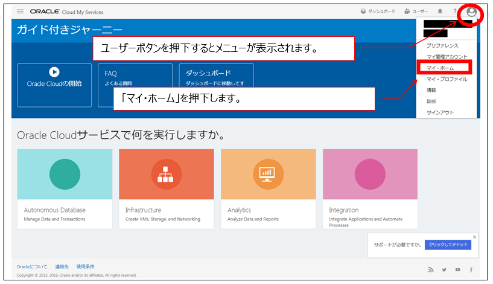Click the Twitter icon in footer
Image resolution: width=493 pixels, height=284 pixels.
point(444,269)
